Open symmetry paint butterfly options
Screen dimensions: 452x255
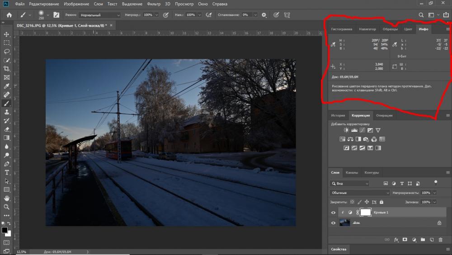click(287, 15)
